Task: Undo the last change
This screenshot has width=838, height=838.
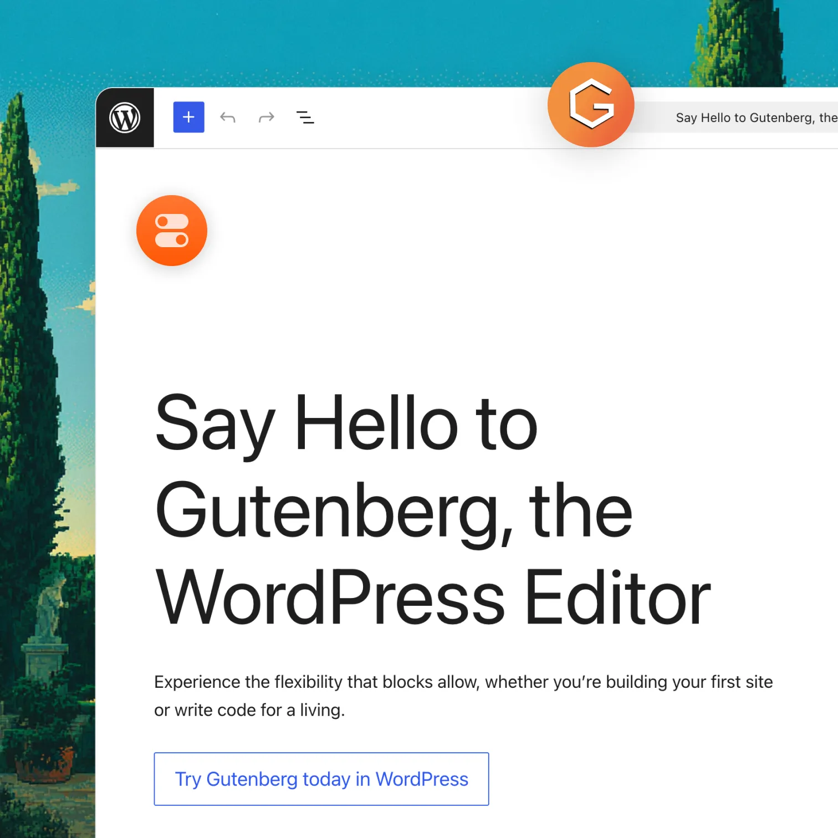Action: tap(227, 117)
